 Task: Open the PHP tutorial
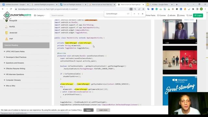(x=11, y=39)
